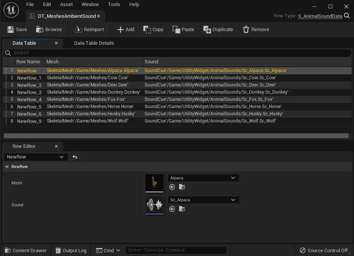Open the Content Drawer
Screen dimensions: 354x256
(x=25, y=250)
